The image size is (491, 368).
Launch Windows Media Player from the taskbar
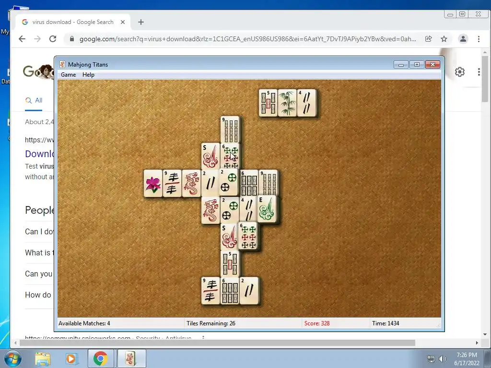(71, 358)
